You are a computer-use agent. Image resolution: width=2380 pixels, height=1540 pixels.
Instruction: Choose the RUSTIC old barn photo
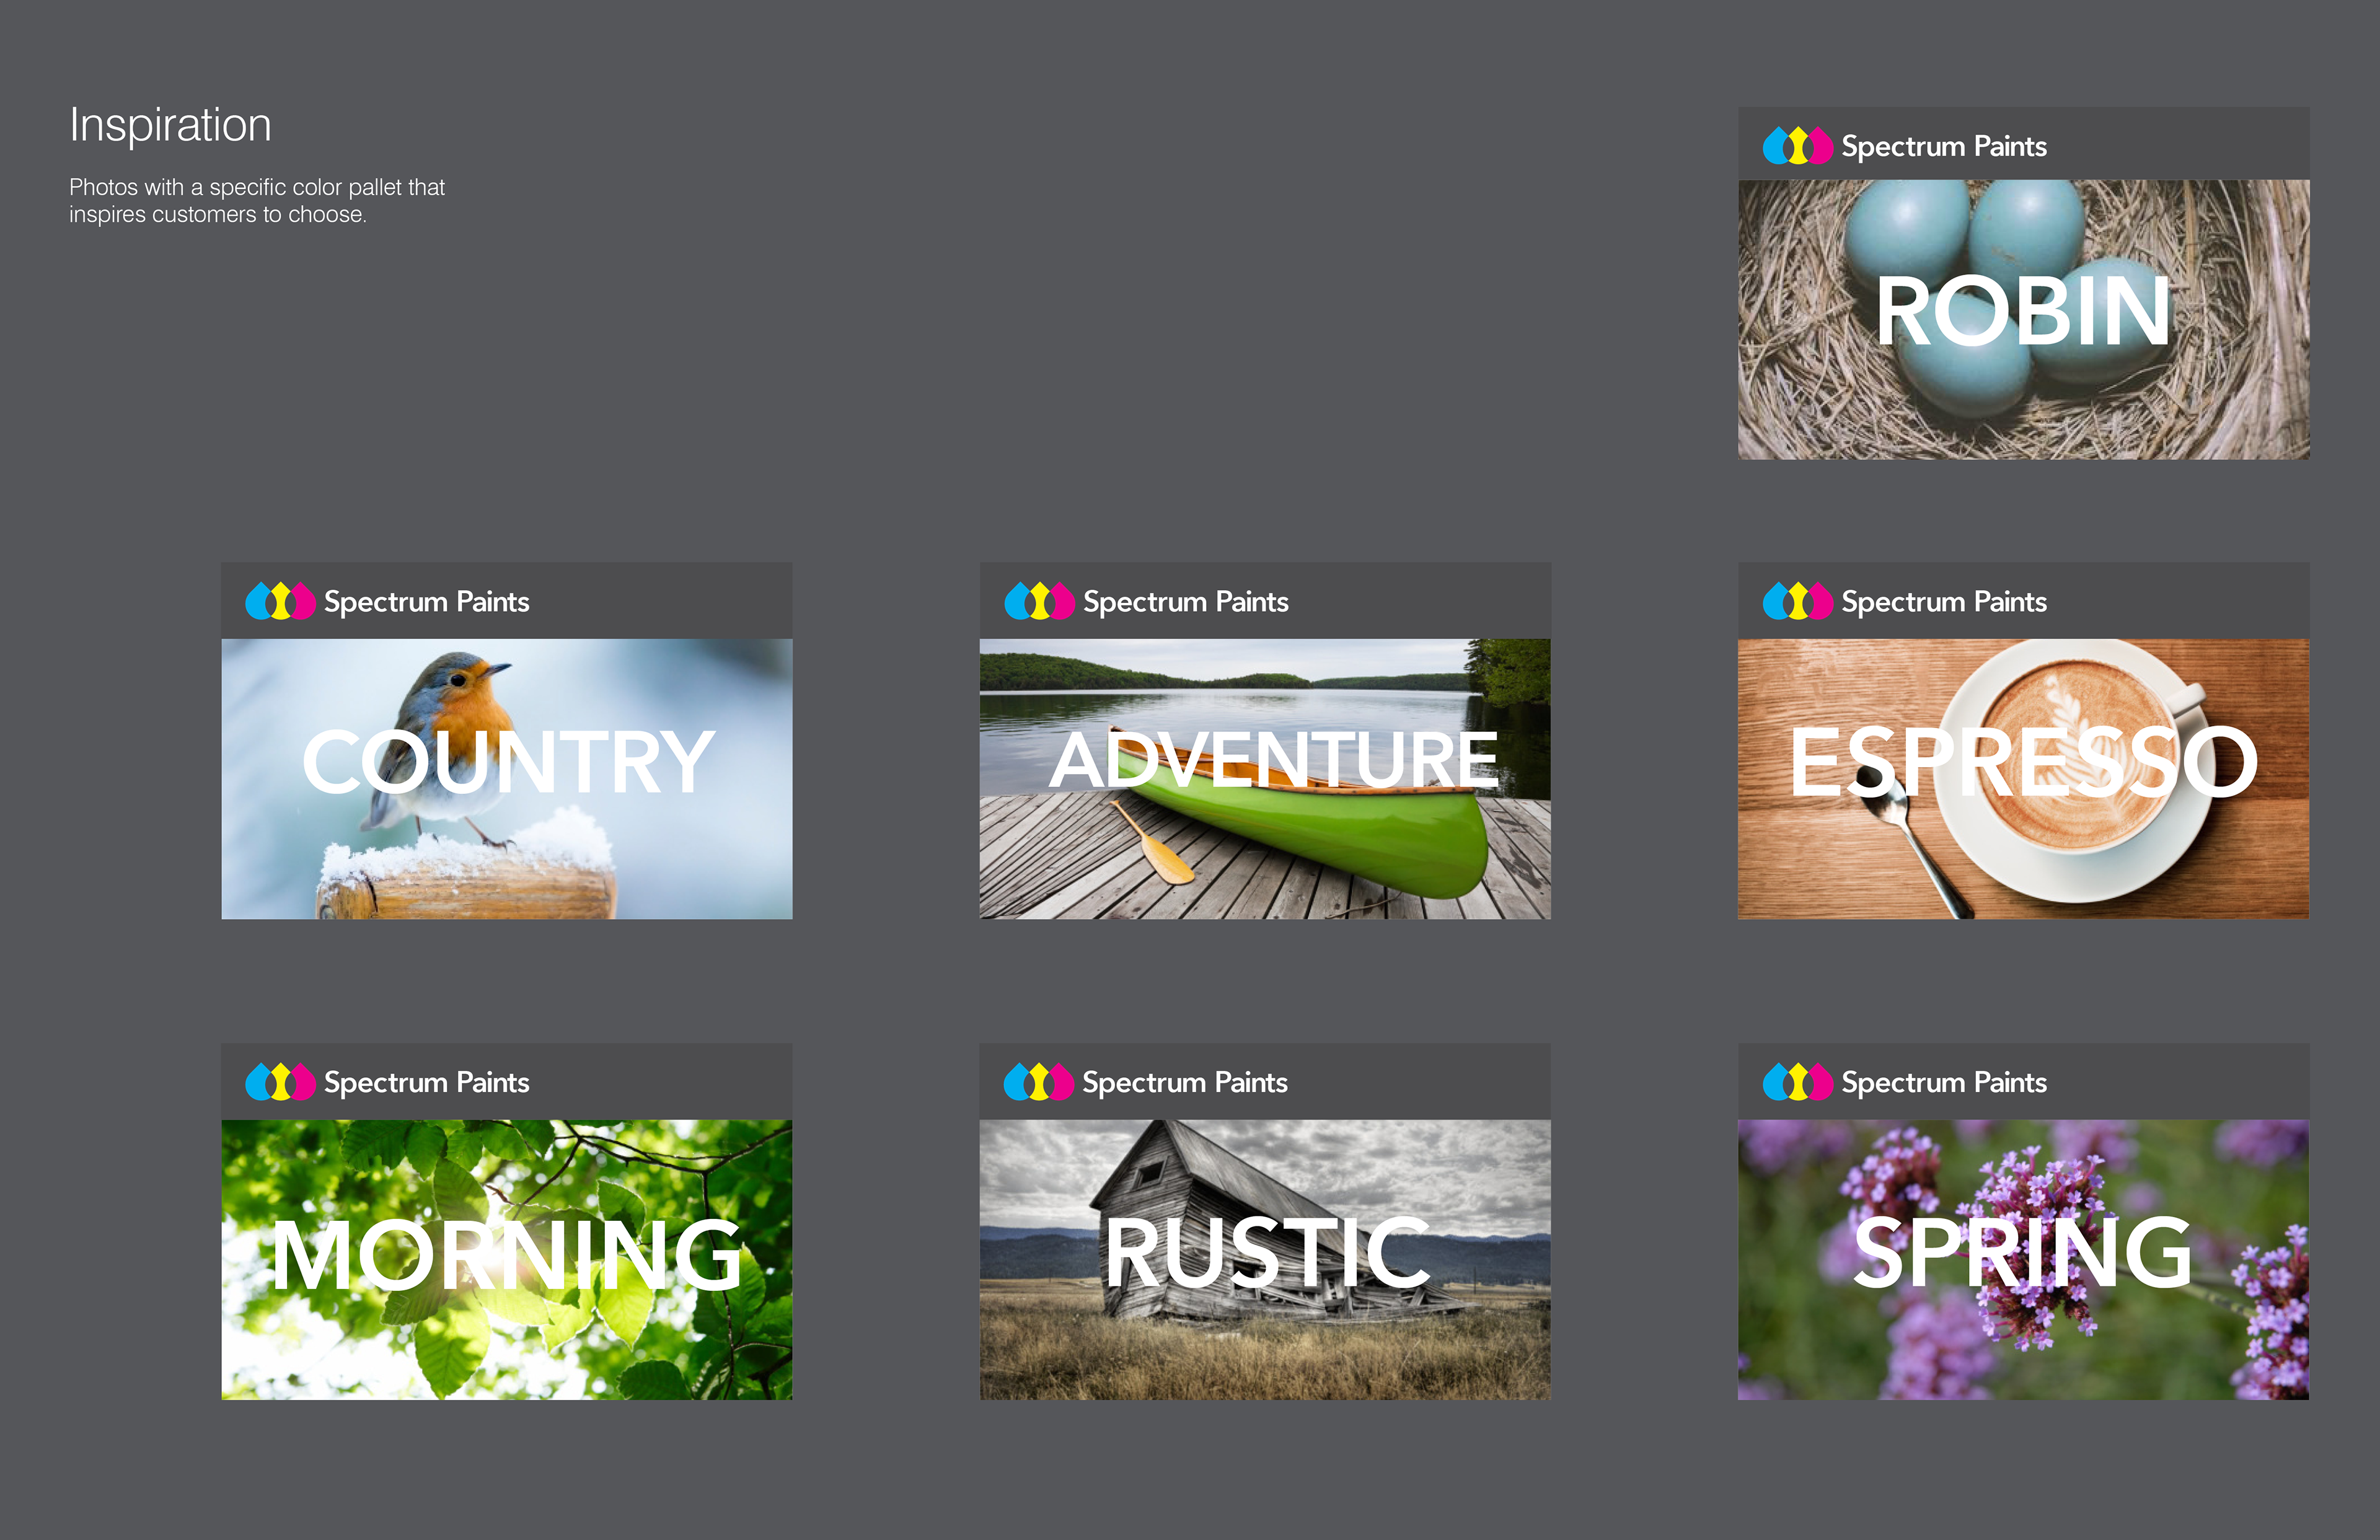(1265, 1259)
